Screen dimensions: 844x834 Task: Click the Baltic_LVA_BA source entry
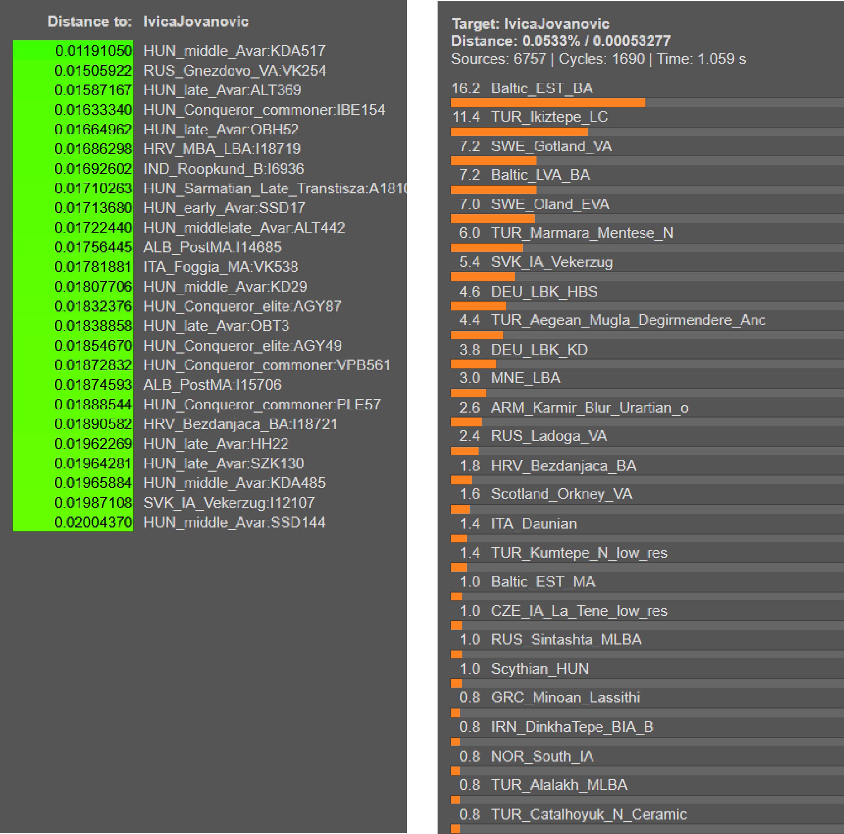(540, 175)
